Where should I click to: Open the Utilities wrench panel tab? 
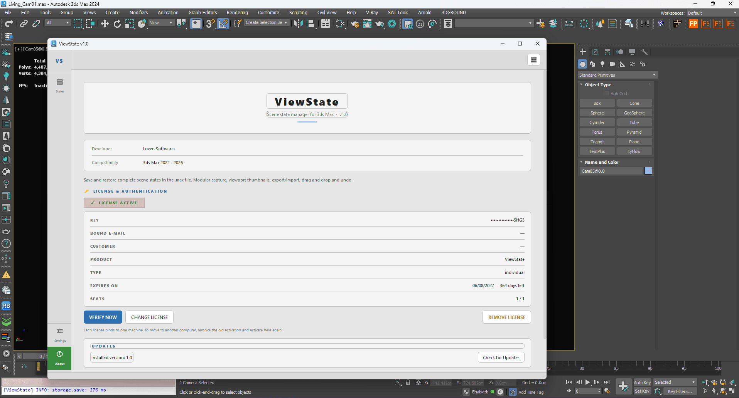point(645,52)
